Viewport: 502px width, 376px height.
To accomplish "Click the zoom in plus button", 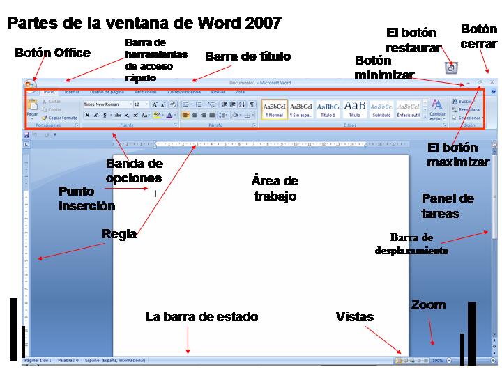I will [x=494, y=361].
